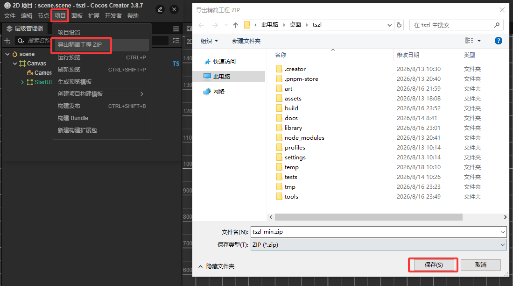
Task: Open the 文件 menu
Action: click(x=9, y=16)
